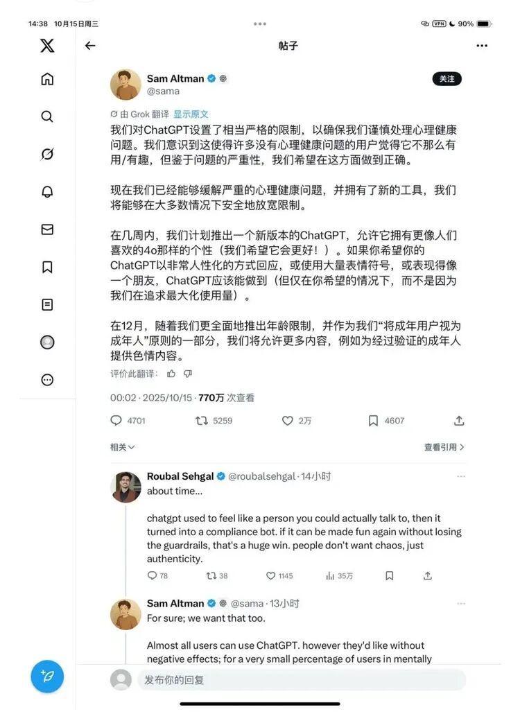Screen dimensions: 520x714
Task: Open more options on Roubal Sehgal's reply
Action: (x=461, y=476)
